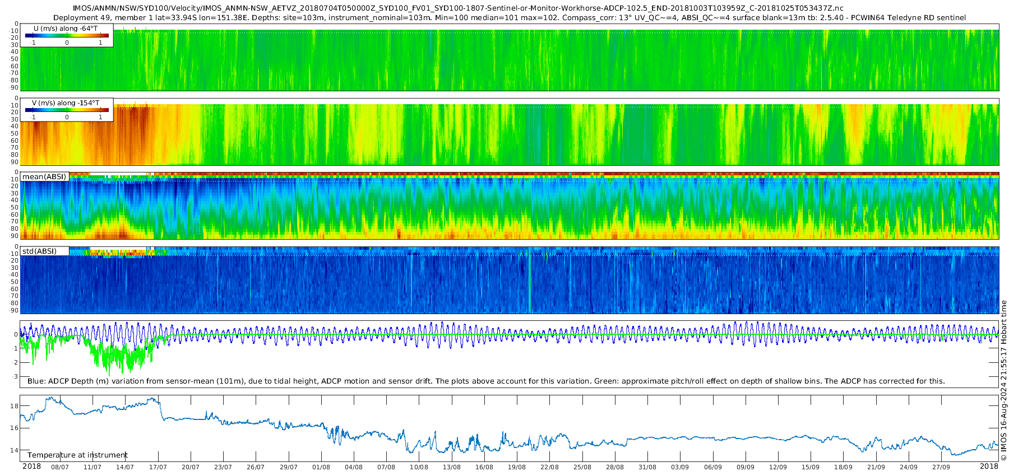1009x476 pixels.
Task: Click the 14/07 date tick on time axis
Action: coord(125,467)
